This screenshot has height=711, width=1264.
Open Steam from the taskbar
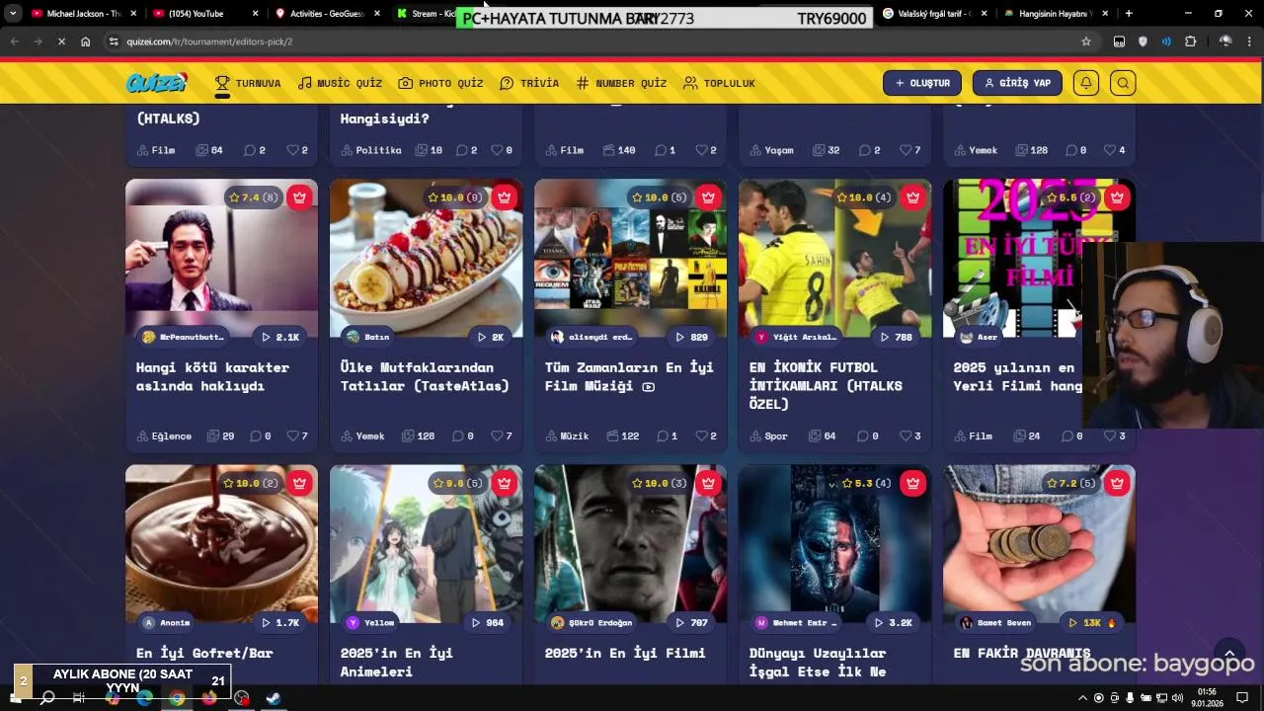pyautogui.click(x=274, y=698)
